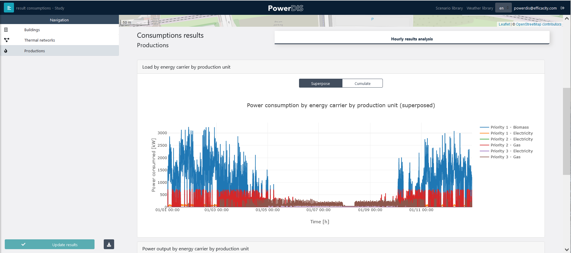Click the Consumptions results heading
571x253 pixels.
tap(170, 35)
